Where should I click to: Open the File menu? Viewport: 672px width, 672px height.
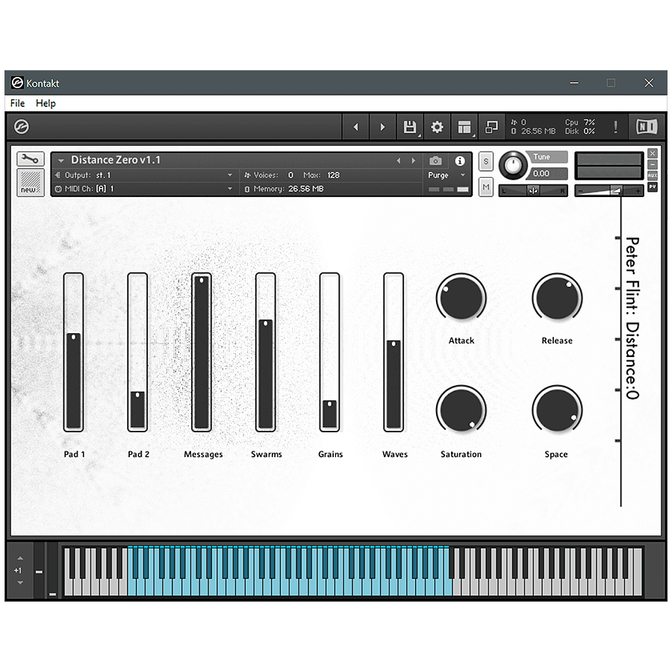tap(18, 103)
